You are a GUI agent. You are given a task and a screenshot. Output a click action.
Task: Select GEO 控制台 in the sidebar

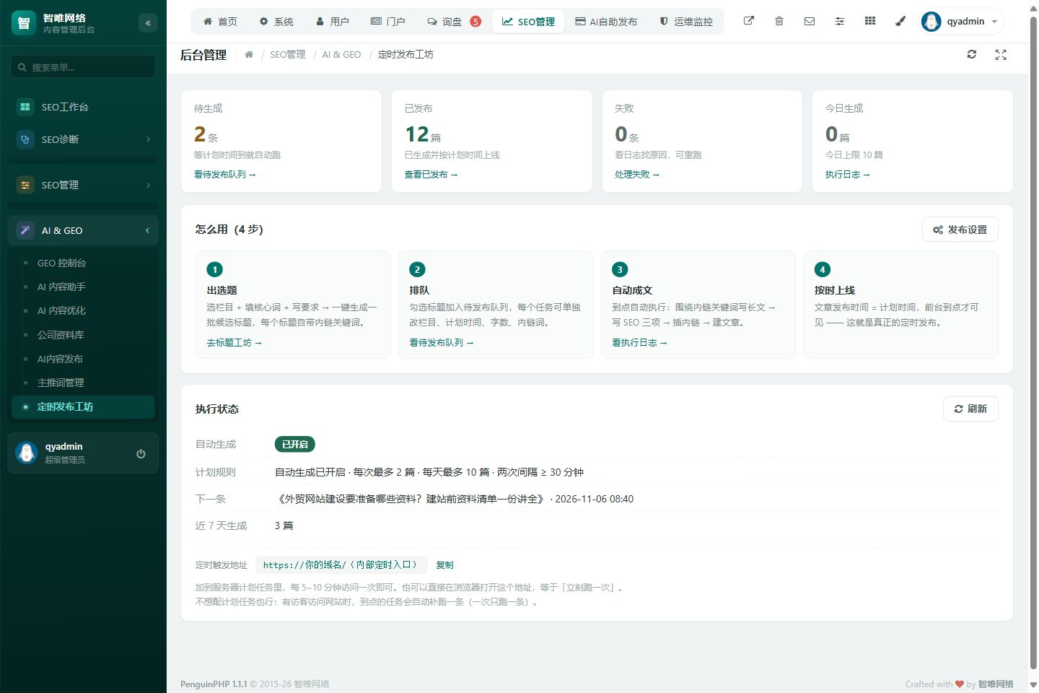(83, 263)
